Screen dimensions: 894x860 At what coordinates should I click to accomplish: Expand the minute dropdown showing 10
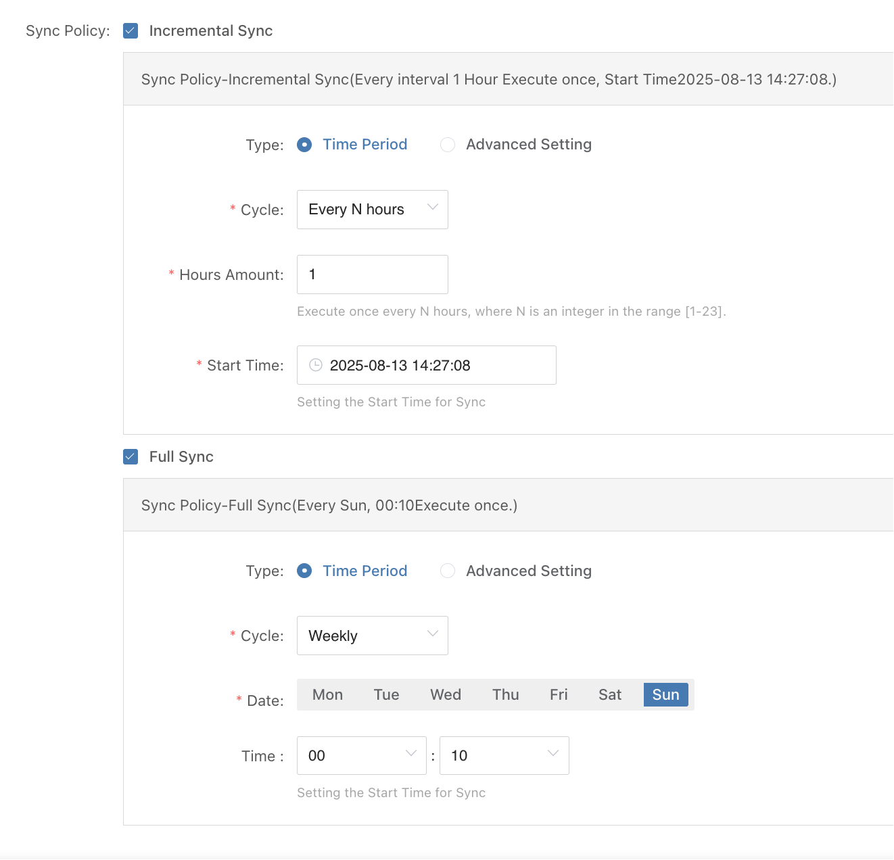click(x=504, y=755)
